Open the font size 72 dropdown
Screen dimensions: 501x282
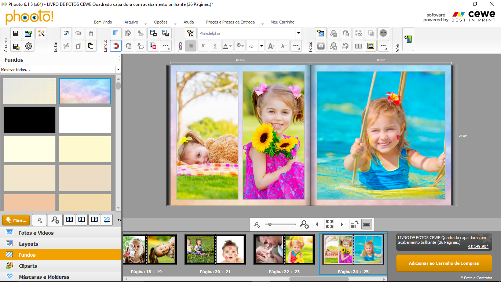[262, 46]
